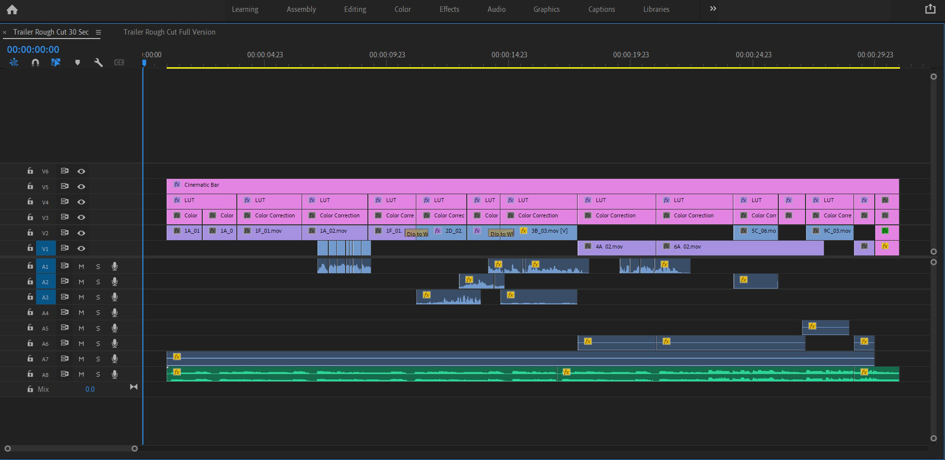The image size is (945, 460).
Task: Click the fx badge on the A7 audio clip
Action: pyautogui.click(x=177, y=357)
